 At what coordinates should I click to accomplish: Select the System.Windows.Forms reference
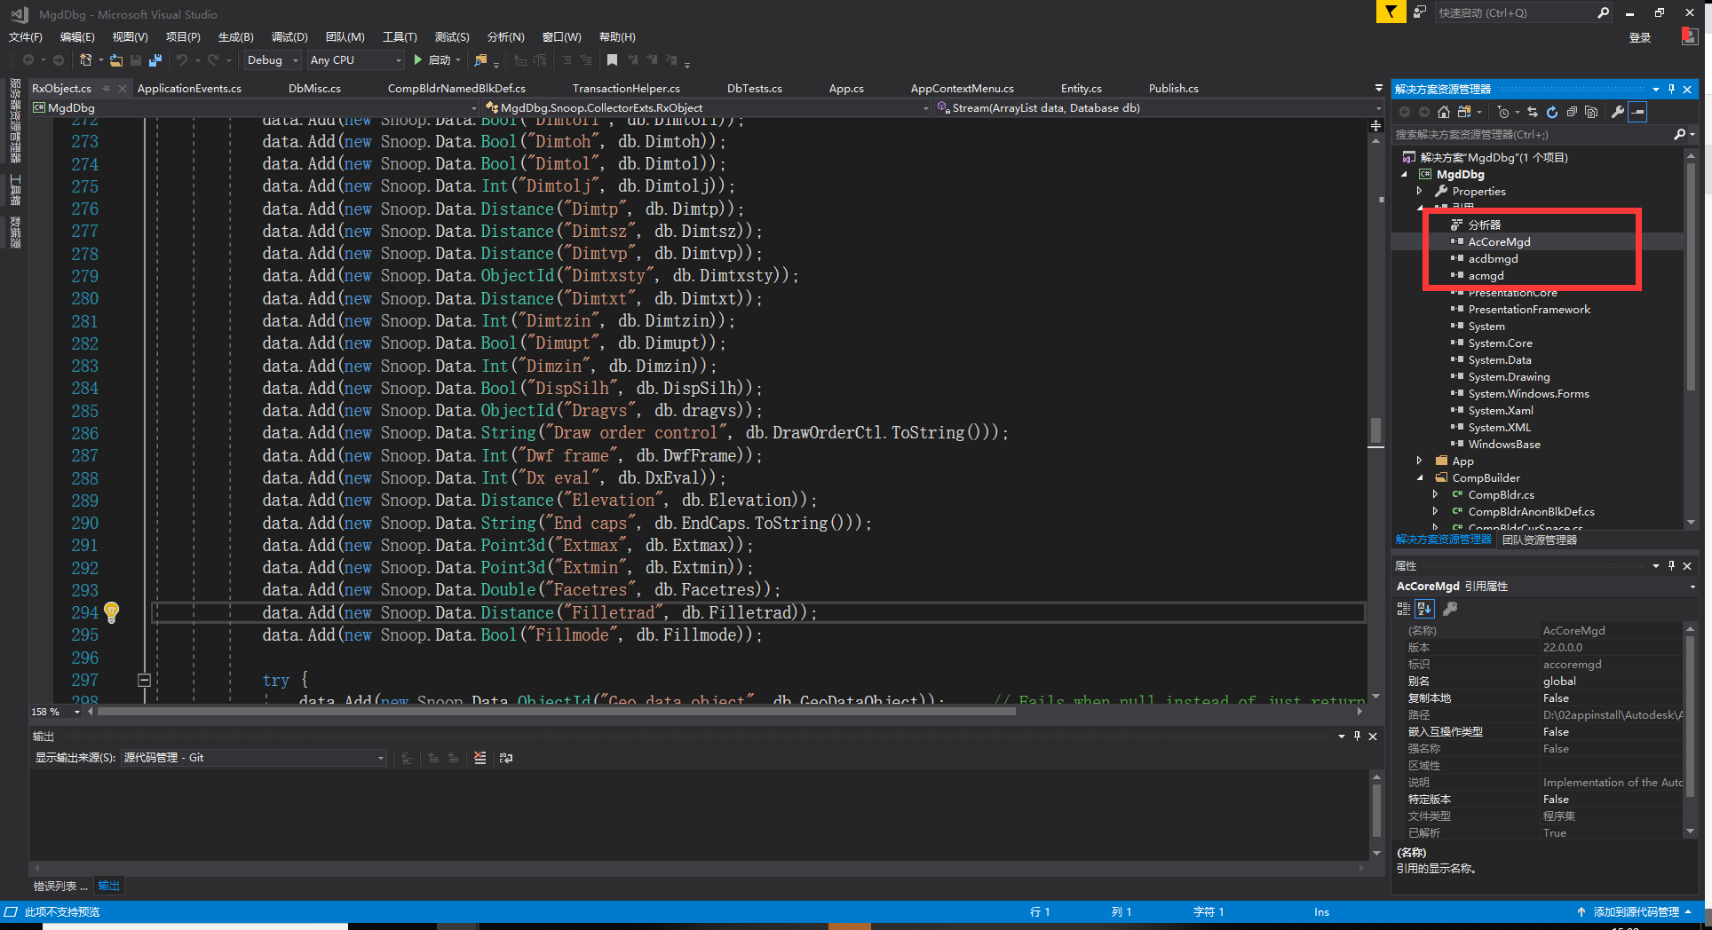1528,393
